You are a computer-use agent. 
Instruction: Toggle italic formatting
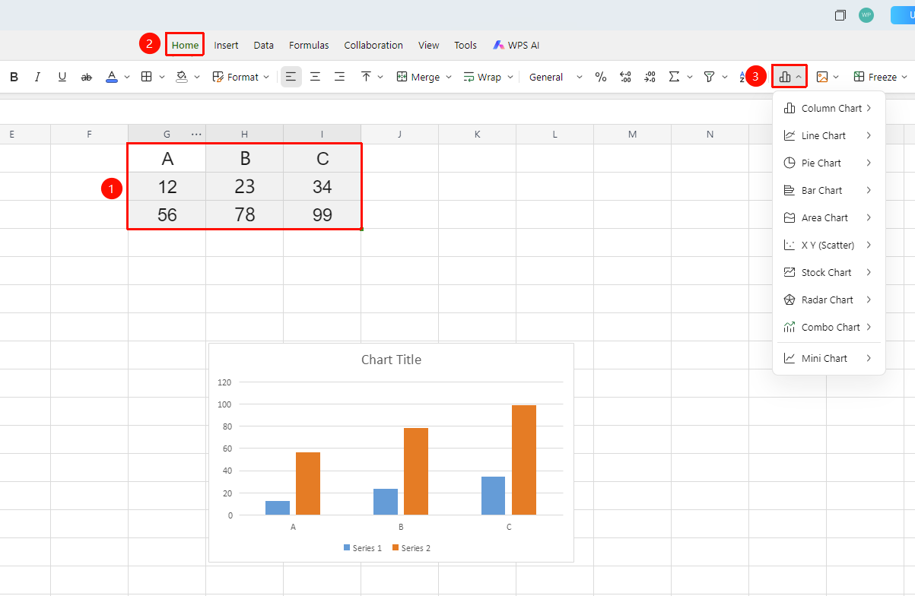(37, 77)
